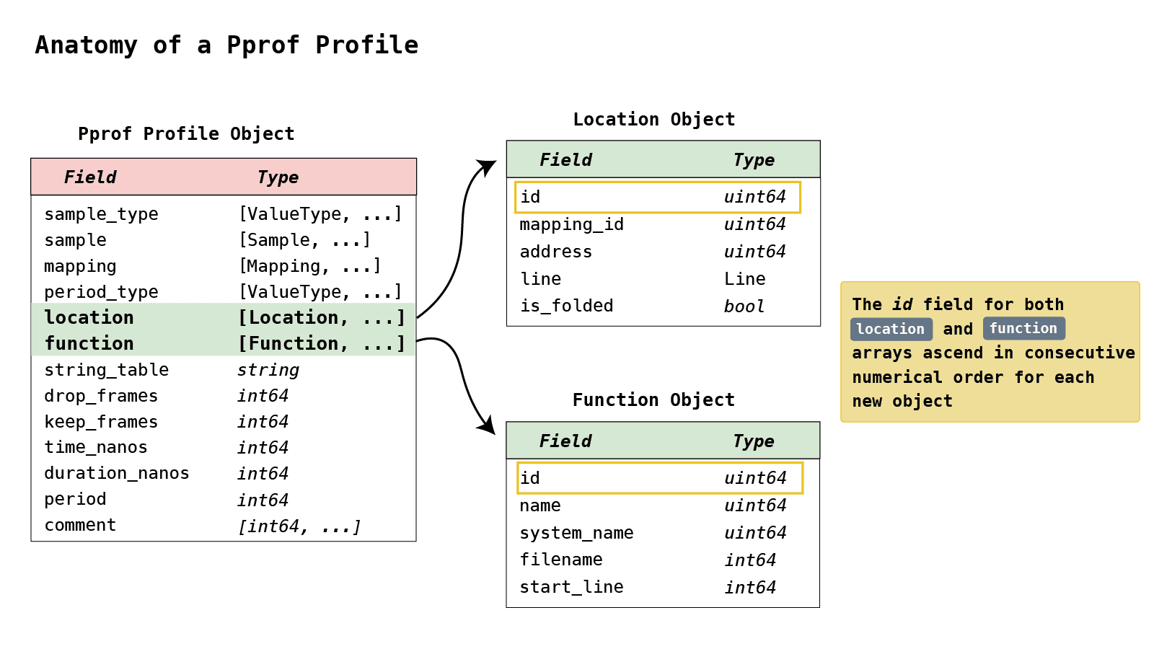The image size is (1154, 649).
Task: Select the 'sample' field in Pprof table
Action: pos(75,240)
